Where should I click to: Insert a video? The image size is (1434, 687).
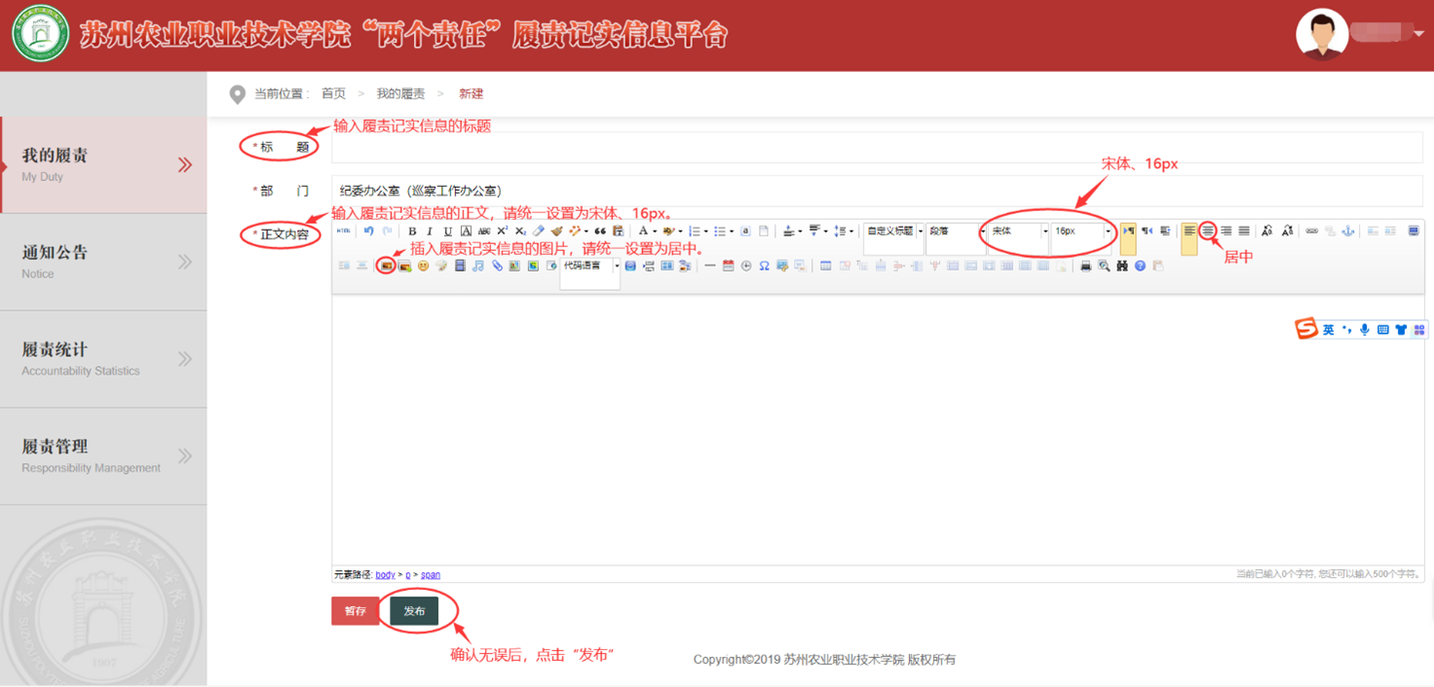[460, 266]
